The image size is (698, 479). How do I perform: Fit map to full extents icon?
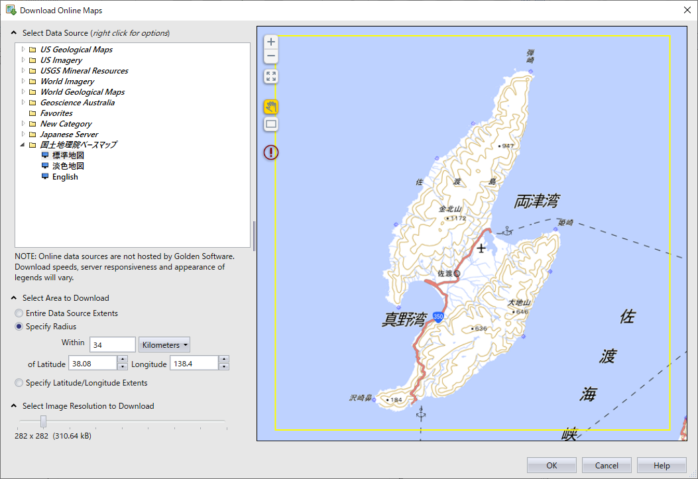(270, 76)
